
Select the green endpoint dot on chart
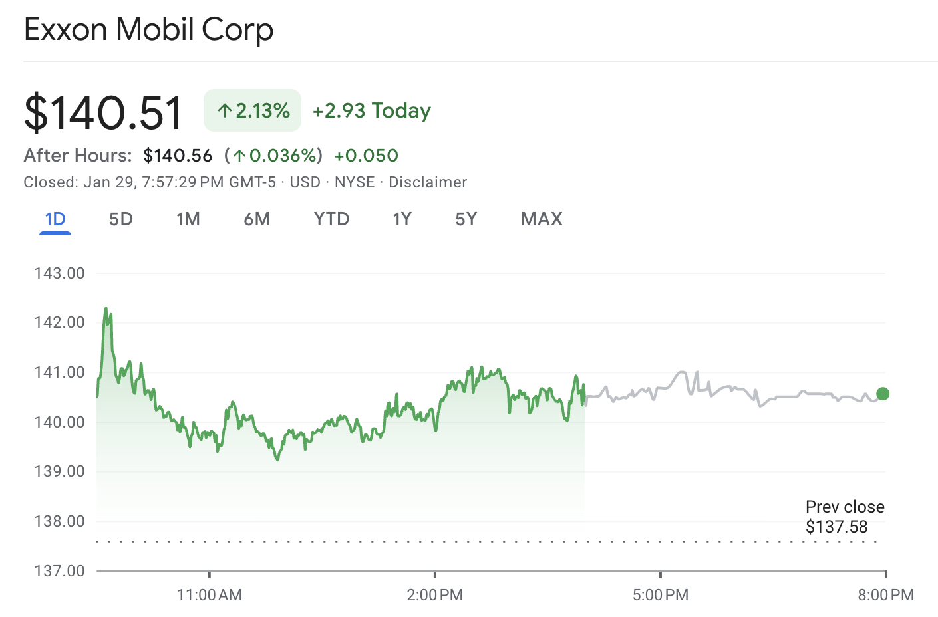pyautogui.click(x=883, y=394)
